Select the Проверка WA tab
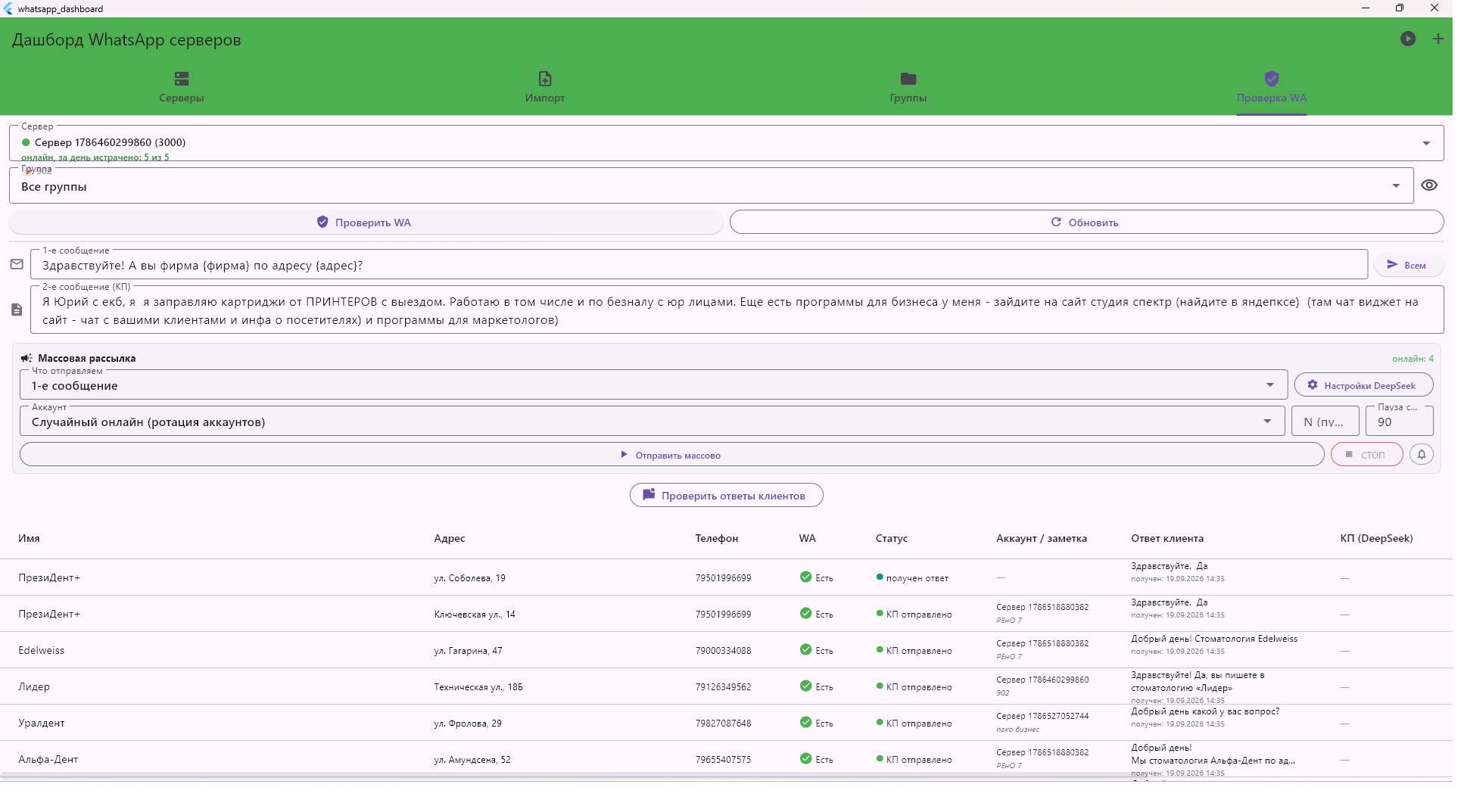1470x806 pixels. (1271, 87)
